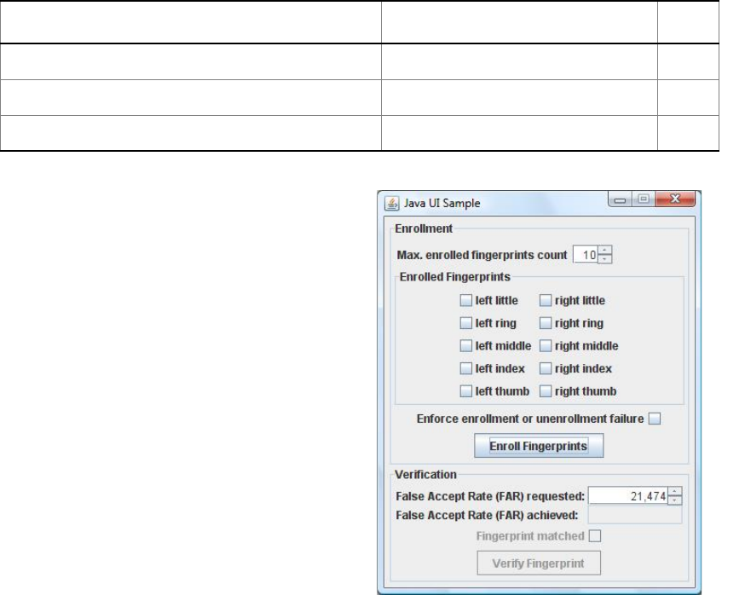
Task: Increase max enrolled fingerprints count
Action: tap(604, 250)
